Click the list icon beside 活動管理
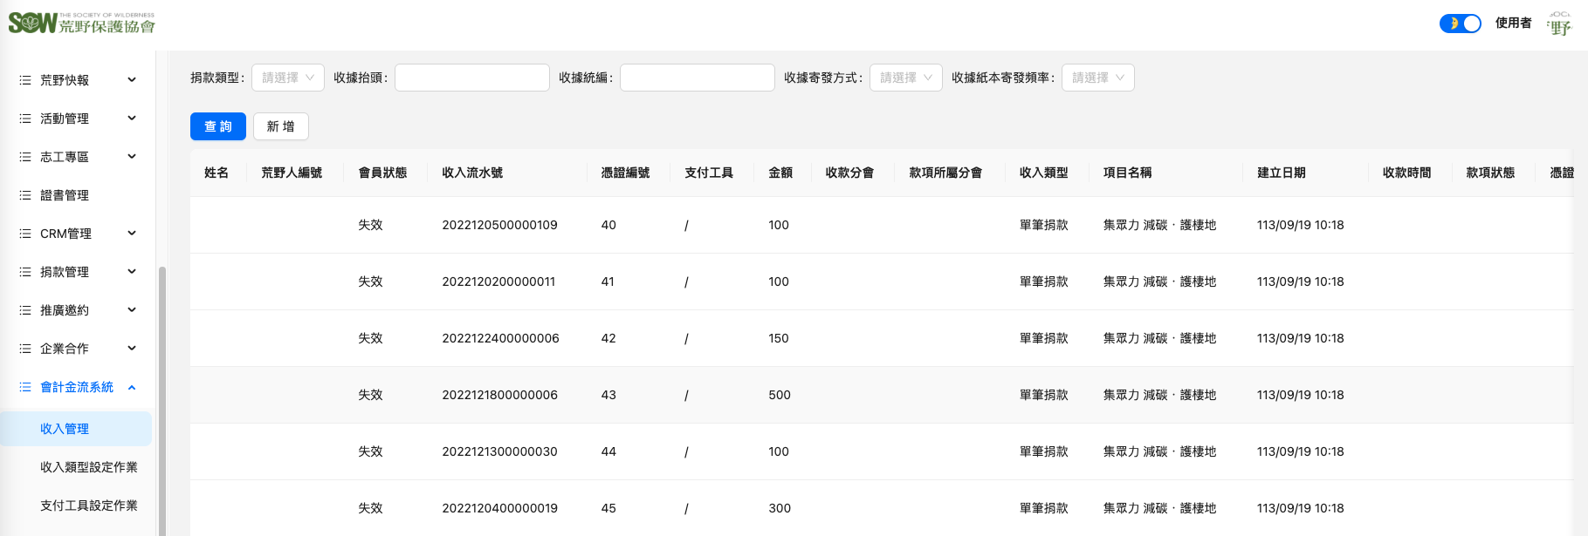The height and width of the screenshot is (536, 1588). click(25, 119)
